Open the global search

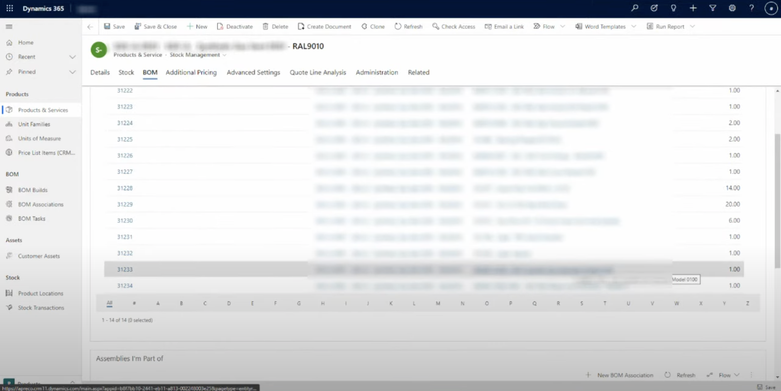pyautogui.click(x=635, y=8)
